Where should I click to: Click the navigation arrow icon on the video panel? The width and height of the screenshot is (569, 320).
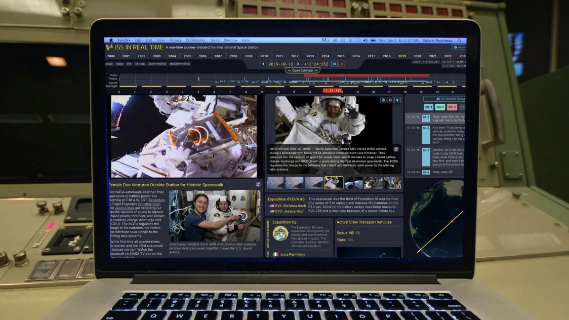point(397,99)
